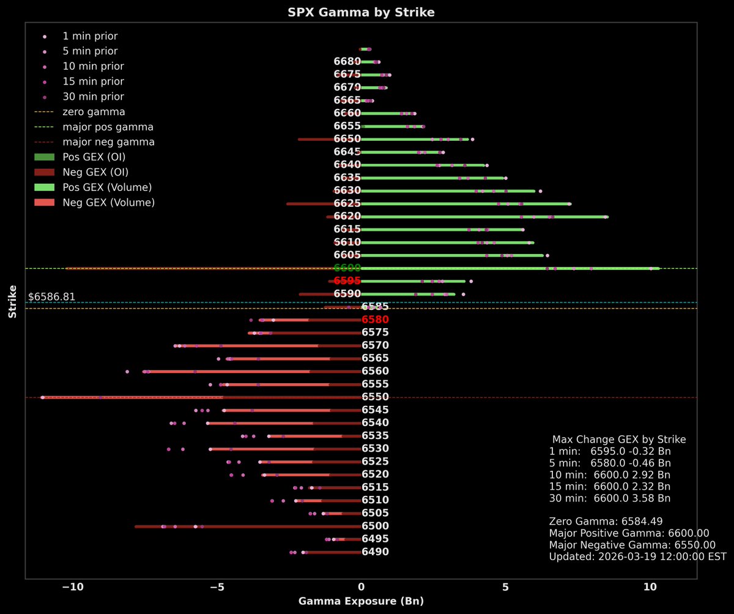
Task: Click the SPX Gamma by Strike title
Action: click(361, 12)
